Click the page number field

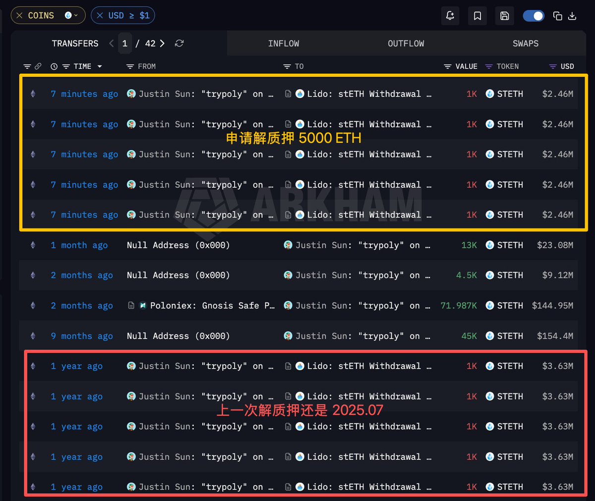(x=125, y=44)
